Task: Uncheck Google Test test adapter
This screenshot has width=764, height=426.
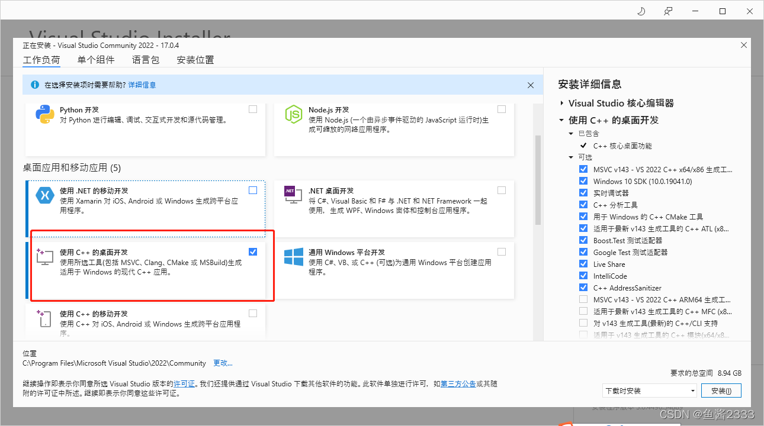Action: [584, 252]
